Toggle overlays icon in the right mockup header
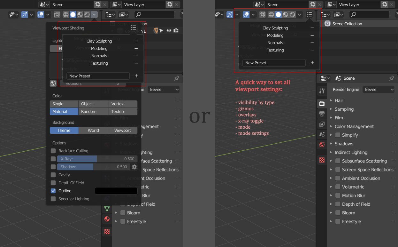This screenshot has height=247, width=398. (x=246, y=15)
